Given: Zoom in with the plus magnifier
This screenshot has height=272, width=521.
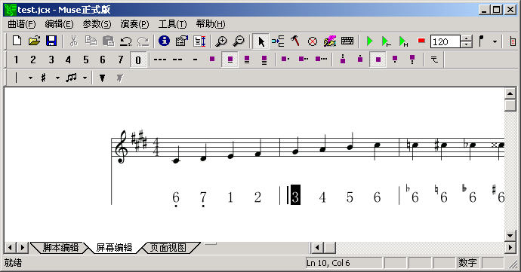Looking at the screenshot, I should pyautogui.click(x=221, y=41).
